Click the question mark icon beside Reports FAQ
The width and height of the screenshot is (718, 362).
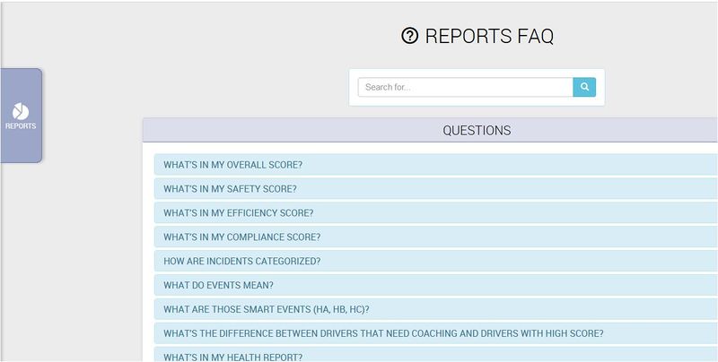point(409,36)
